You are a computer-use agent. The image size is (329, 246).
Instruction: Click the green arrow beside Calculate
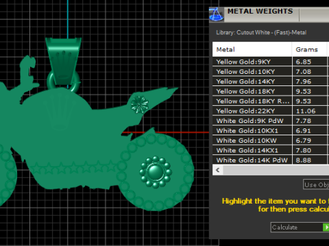pyautogui.click(x=326, y=228)
